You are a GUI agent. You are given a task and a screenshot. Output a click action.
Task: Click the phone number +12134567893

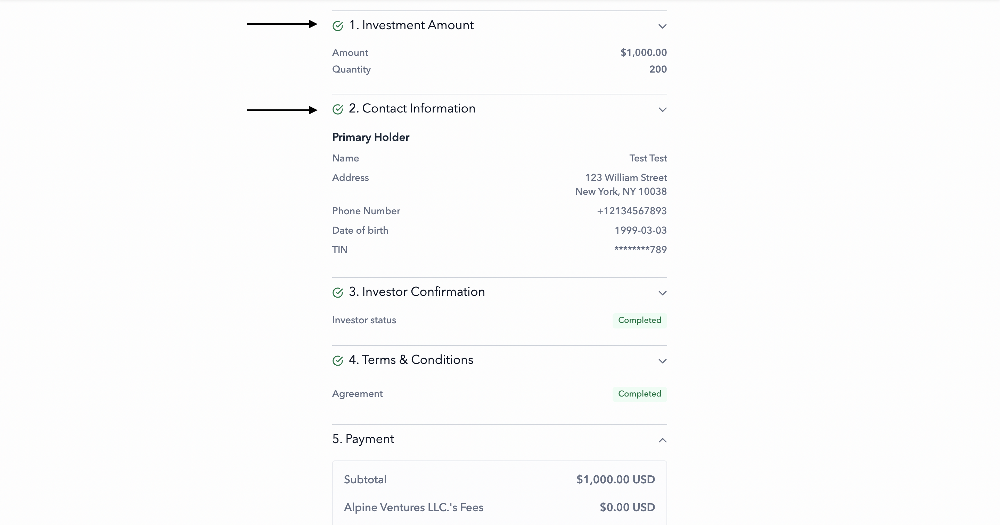click(x=632, y=211)
